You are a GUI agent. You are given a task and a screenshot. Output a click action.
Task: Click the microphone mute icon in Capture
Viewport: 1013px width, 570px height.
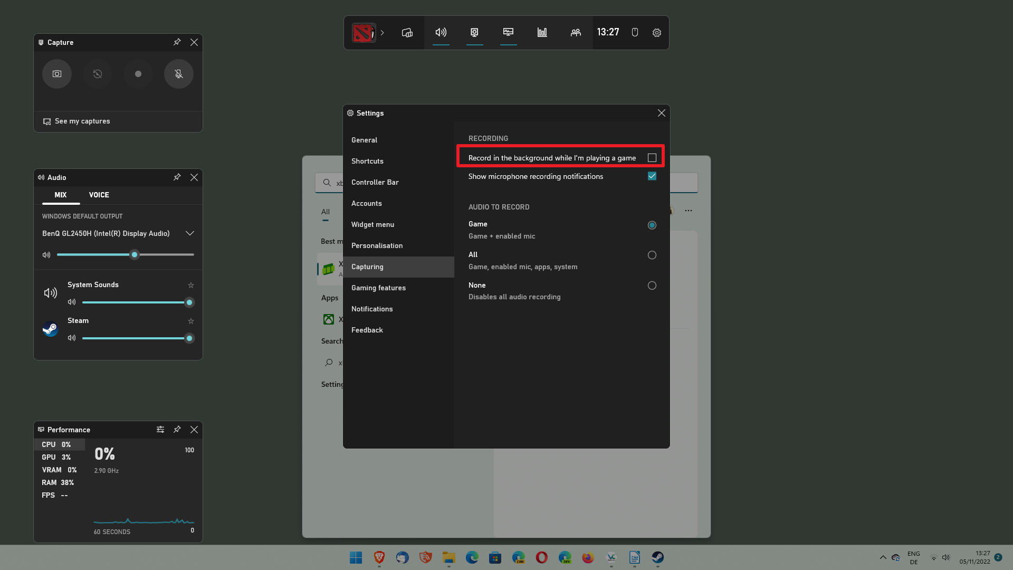178,74
